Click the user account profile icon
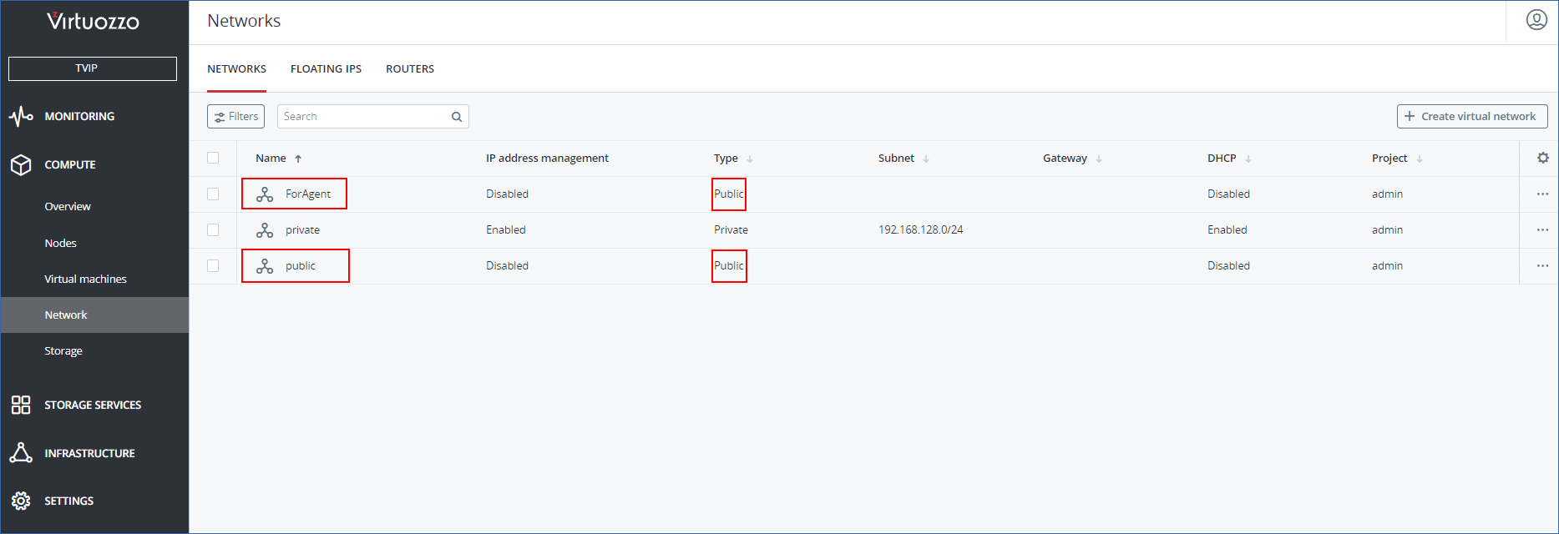This screenshot has height=534, width=1559. (1536, 19)
